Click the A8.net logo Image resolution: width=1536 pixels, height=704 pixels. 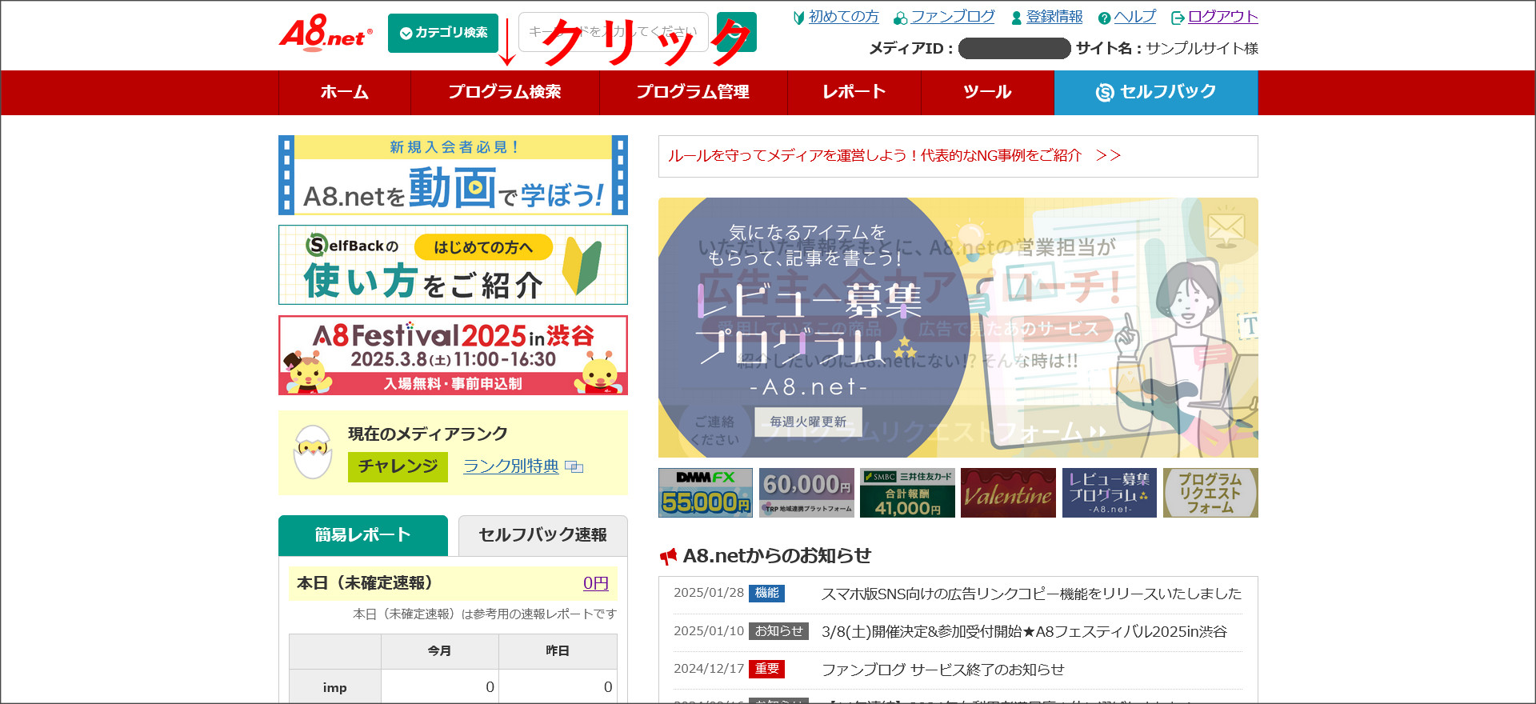[326, 32]
